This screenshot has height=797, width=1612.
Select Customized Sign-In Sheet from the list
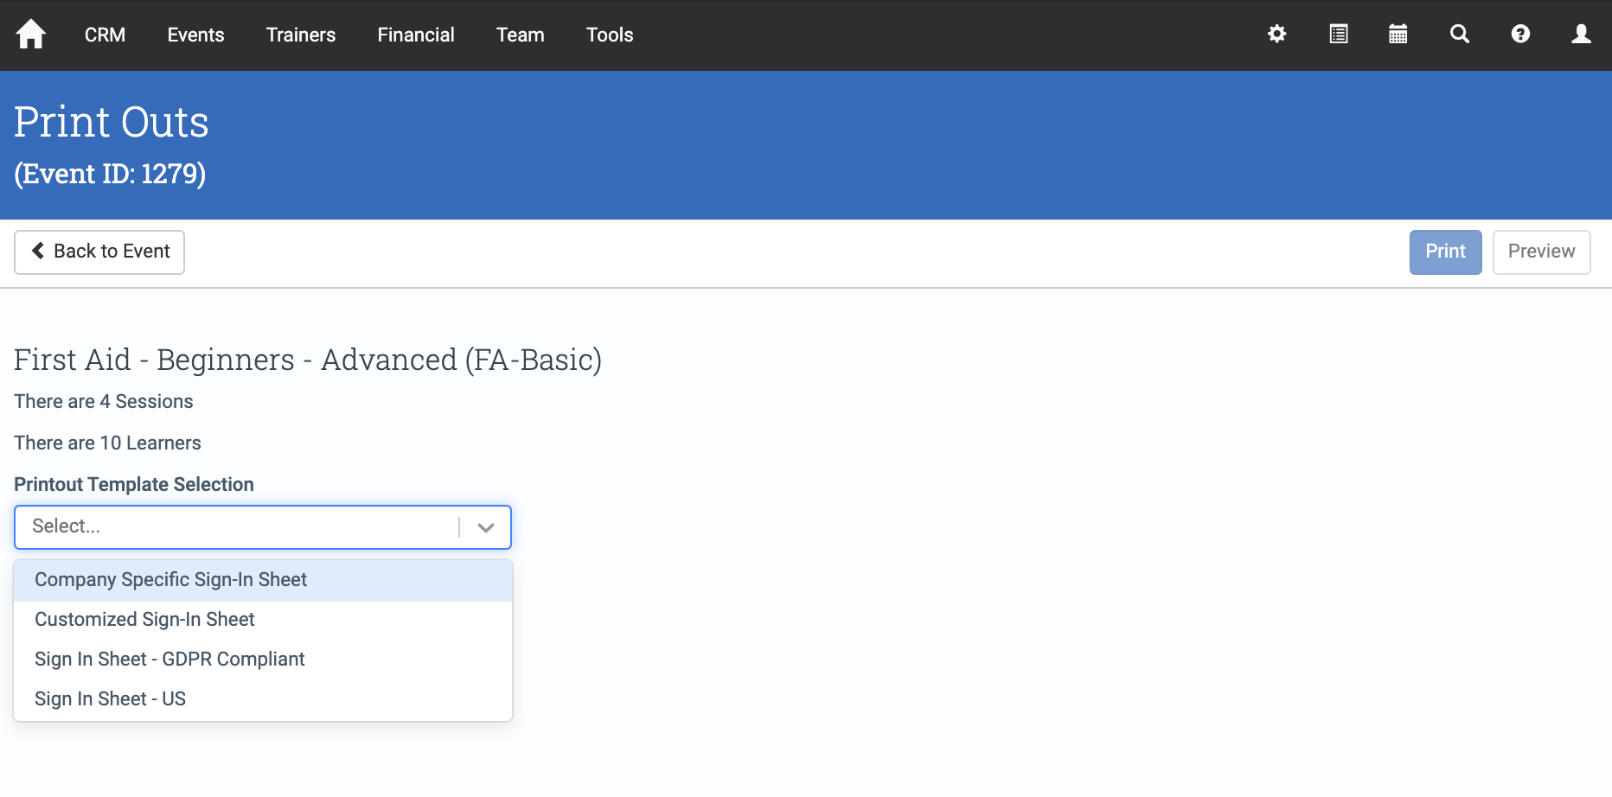coord(144,619)
